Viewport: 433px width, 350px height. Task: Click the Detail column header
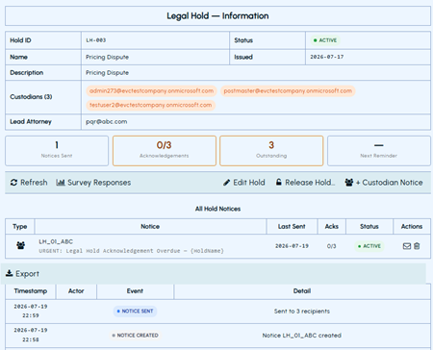tap(302, 291)
